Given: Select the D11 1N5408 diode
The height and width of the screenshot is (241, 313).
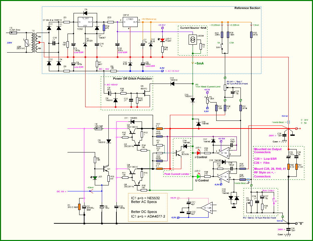Looking at the screenshot, I should coord(132,121).
